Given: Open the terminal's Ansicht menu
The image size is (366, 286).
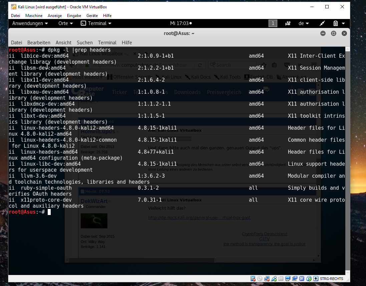Looking at the screenshot, I should pos(63,43).
